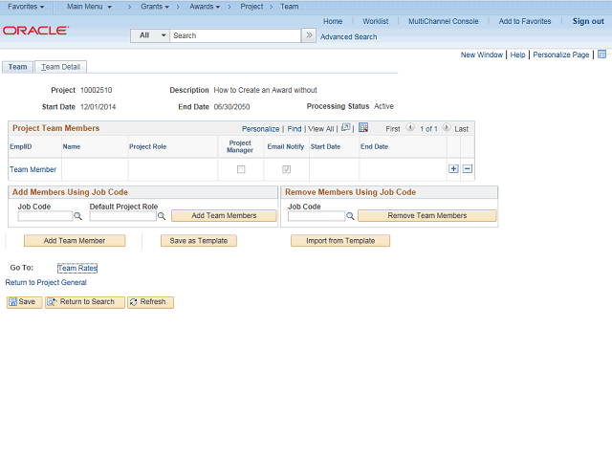Screen dimensions: 612x459
Task: Select the final Team item in breadcrumb trail
Action: [289, 7]
